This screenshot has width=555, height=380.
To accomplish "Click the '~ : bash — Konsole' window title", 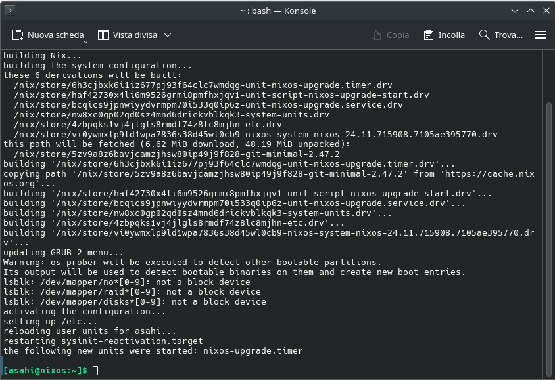I will (x=277, y=11).
